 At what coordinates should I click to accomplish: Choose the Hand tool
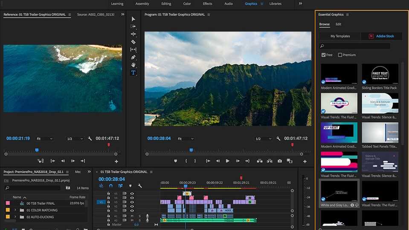(133, 65)
